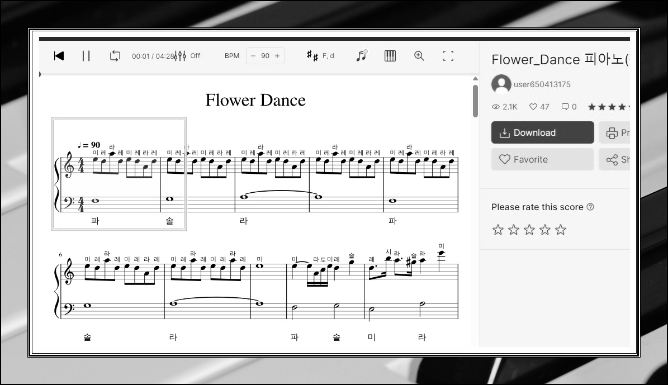Decrease BPM with the minus button
The image size is (668, 385).
click(x=253, y=56)
